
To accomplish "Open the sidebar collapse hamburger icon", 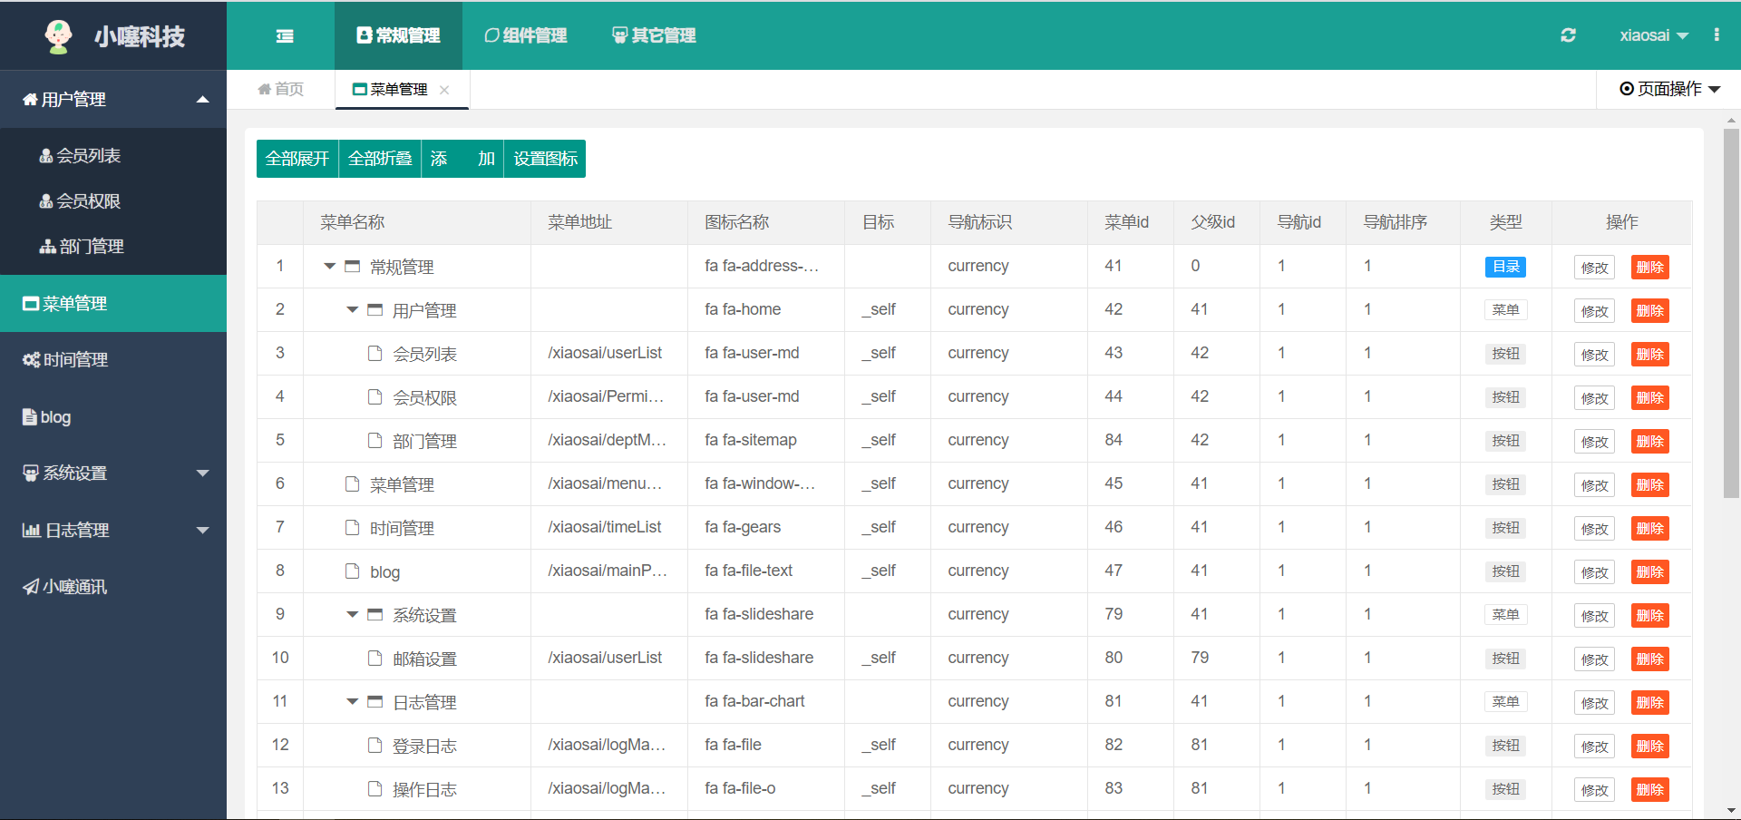I will 284,35.
